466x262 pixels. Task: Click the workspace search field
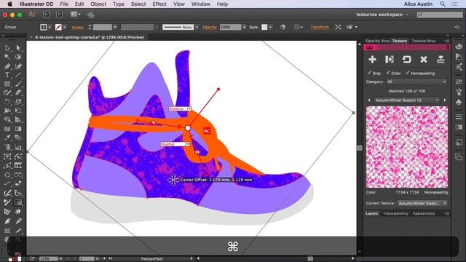[440, 15]
